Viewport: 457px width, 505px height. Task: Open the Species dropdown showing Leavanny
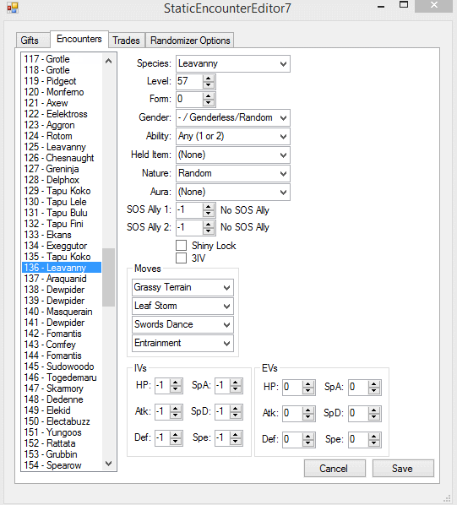coord(233,64)
